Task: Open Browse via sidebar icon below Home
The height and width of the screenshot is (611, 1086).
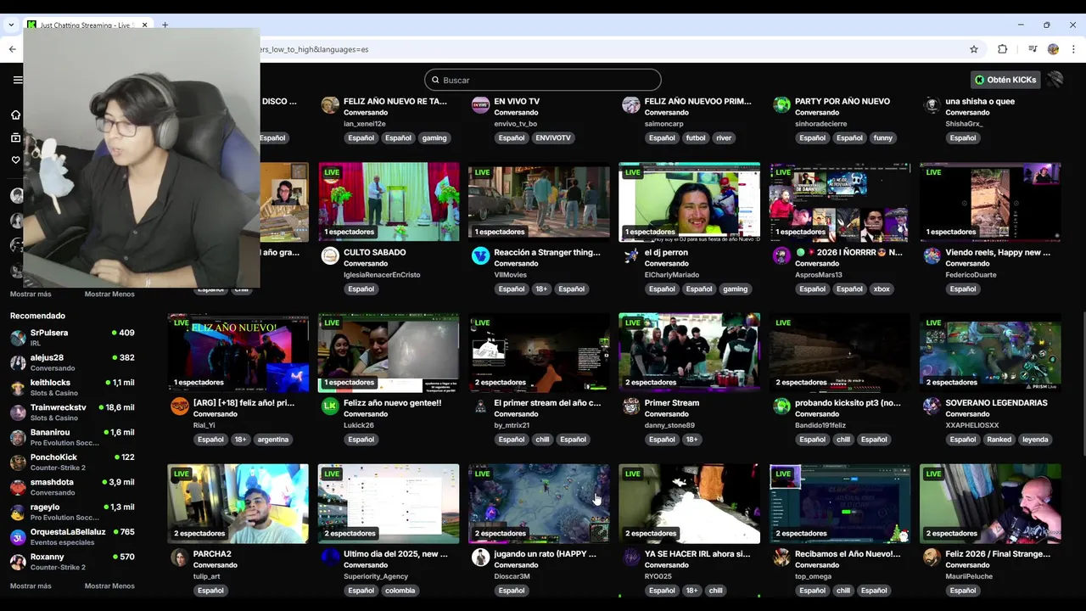Action: [15, 137]
